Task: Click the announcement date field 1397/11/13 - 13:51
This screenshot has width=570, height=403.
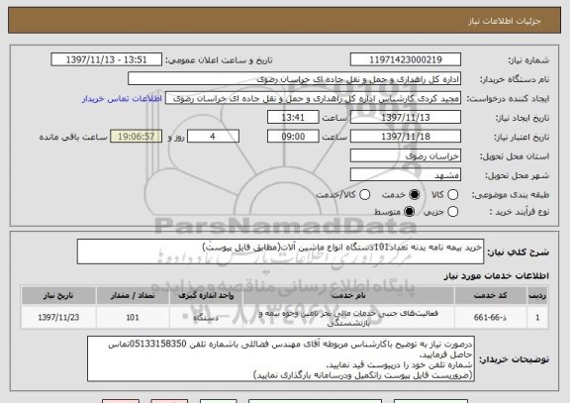Action: click(107, 59)
